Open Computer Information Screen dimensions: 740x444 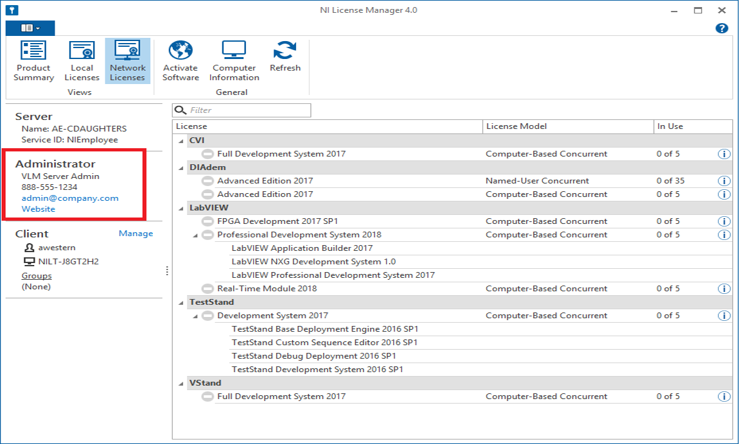[234, 61]
